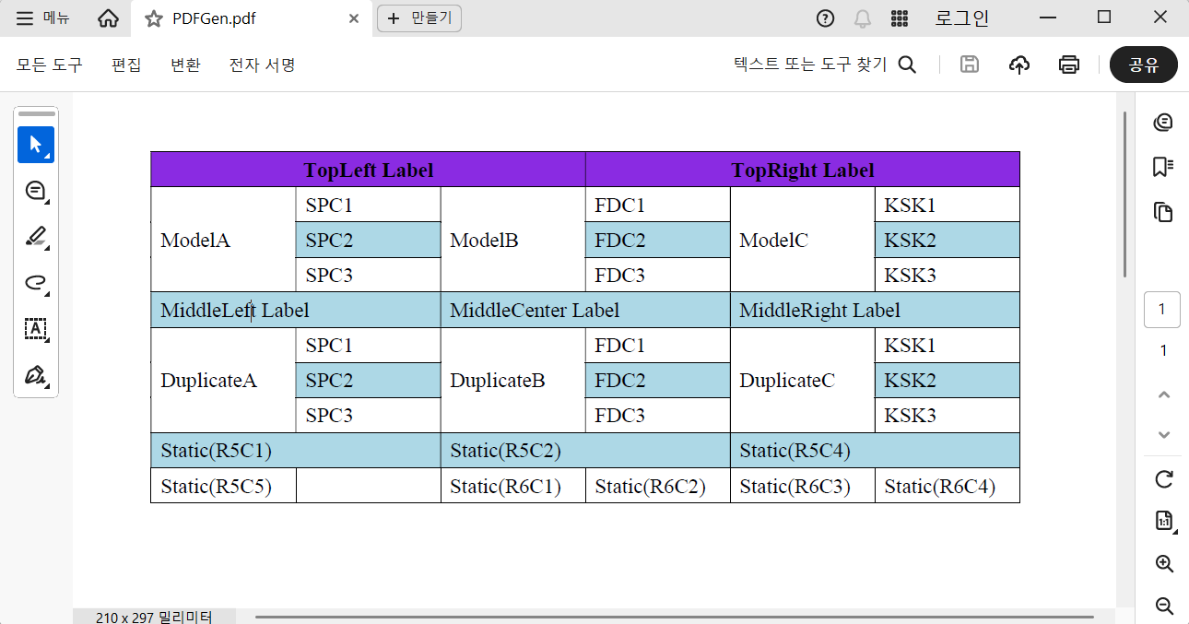Open the apps grid launcher

point(900,18)
